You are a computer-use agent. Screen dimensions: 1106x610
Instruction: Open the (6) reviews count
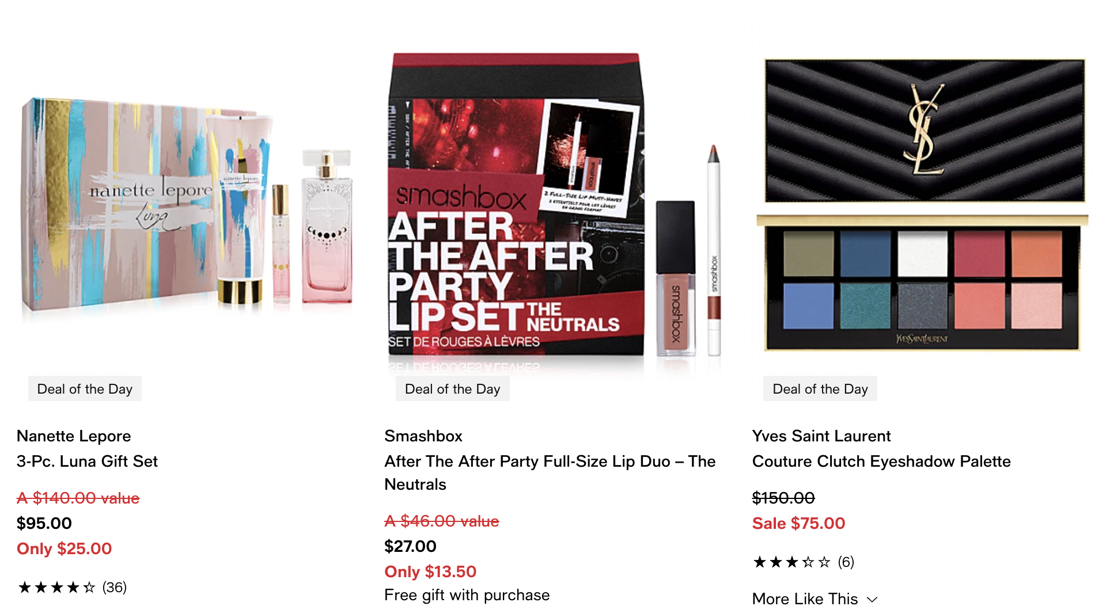point(846,562)
